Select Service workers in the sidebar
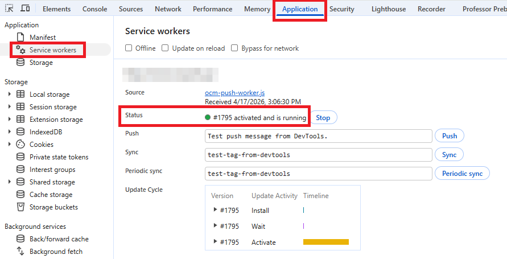Screen dimensions: 507x259 (53, 50)
